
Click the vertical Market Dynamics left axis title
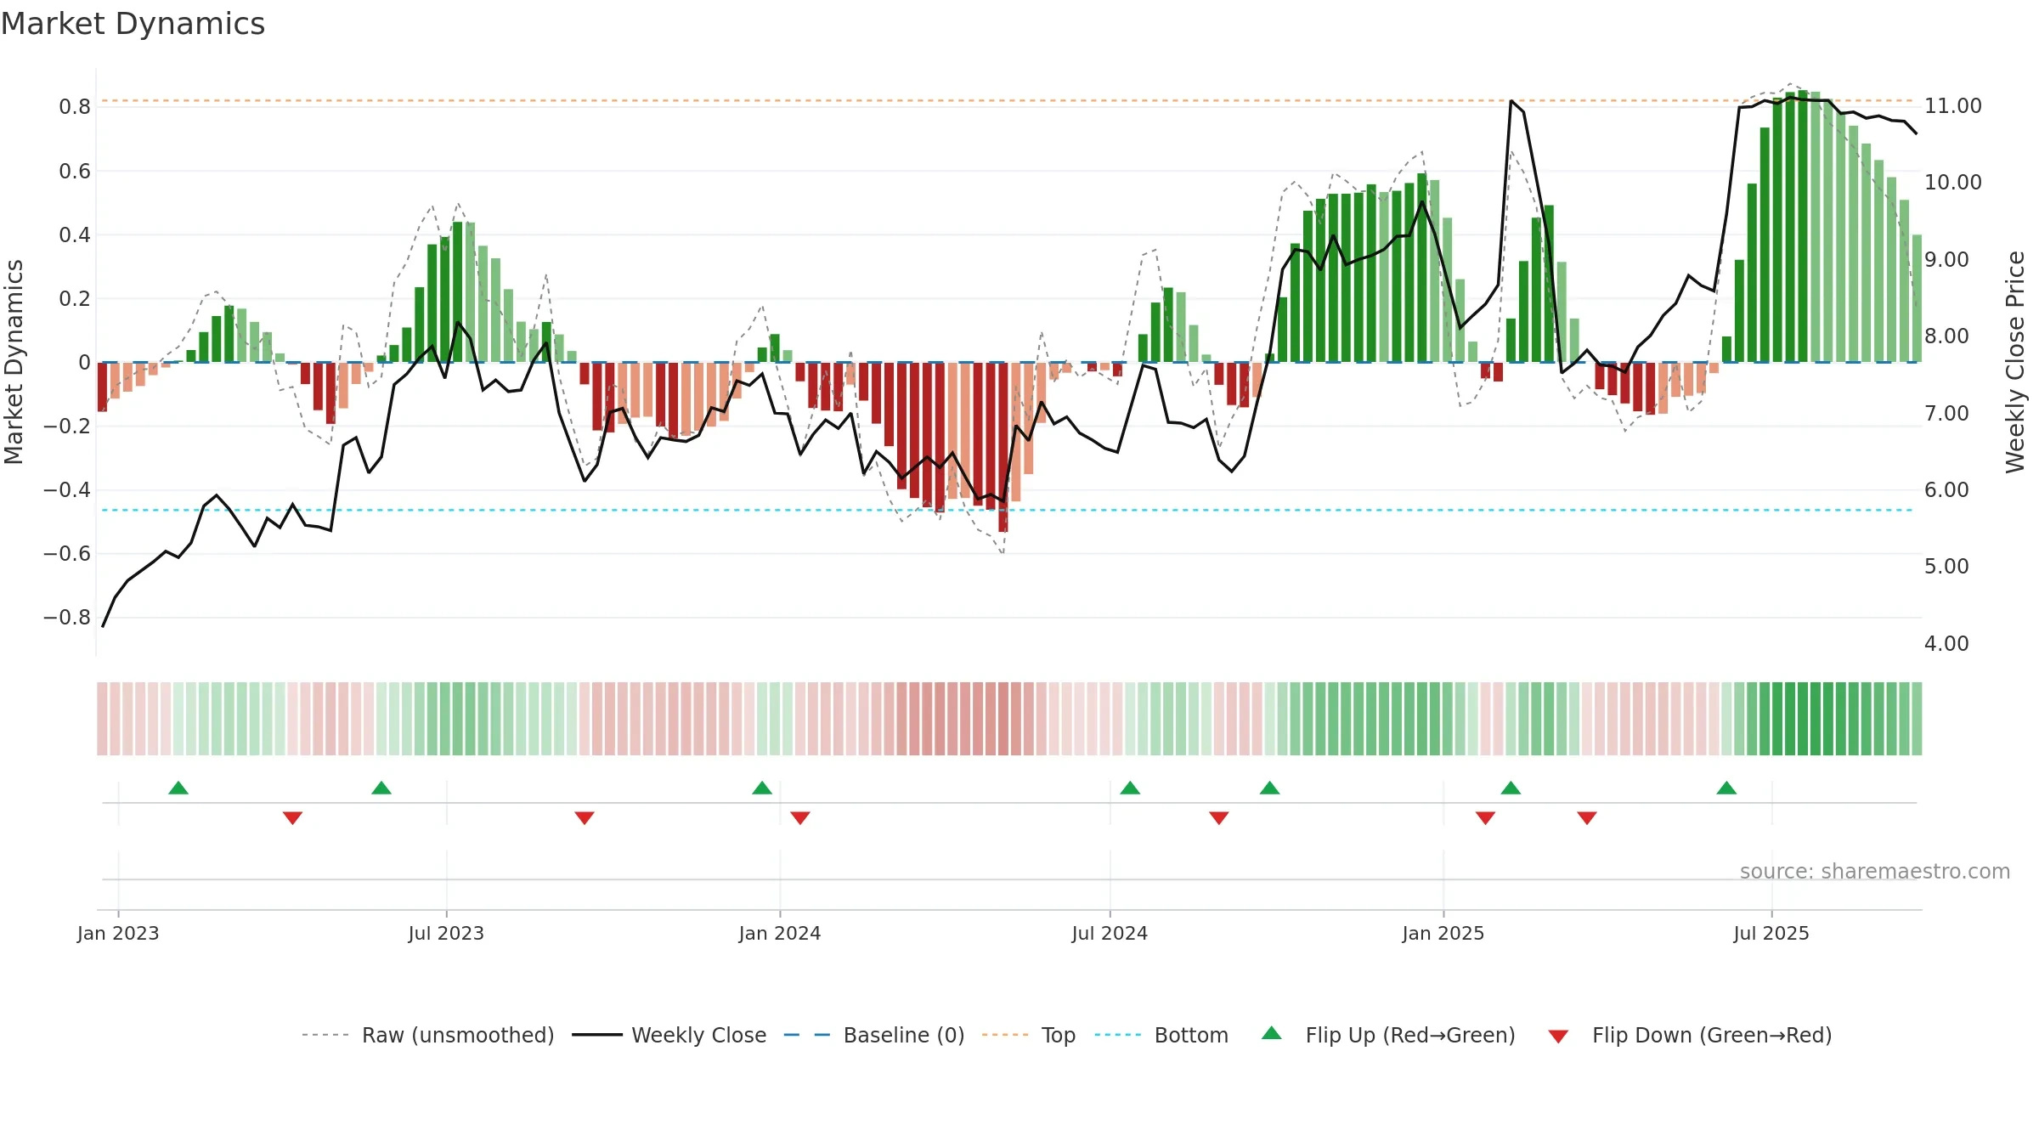pos(14,362)
